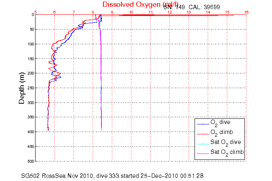Viewport: 272px width, 181px height.
Task: Click the blue line sample for O2 dive
Action: click(x=203, y=124)
